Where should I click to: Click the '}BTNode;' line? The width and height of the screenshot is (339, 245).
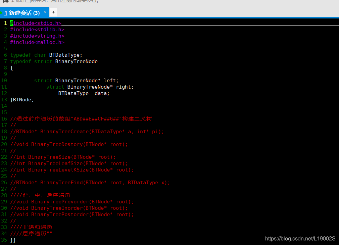click(22, 100)
